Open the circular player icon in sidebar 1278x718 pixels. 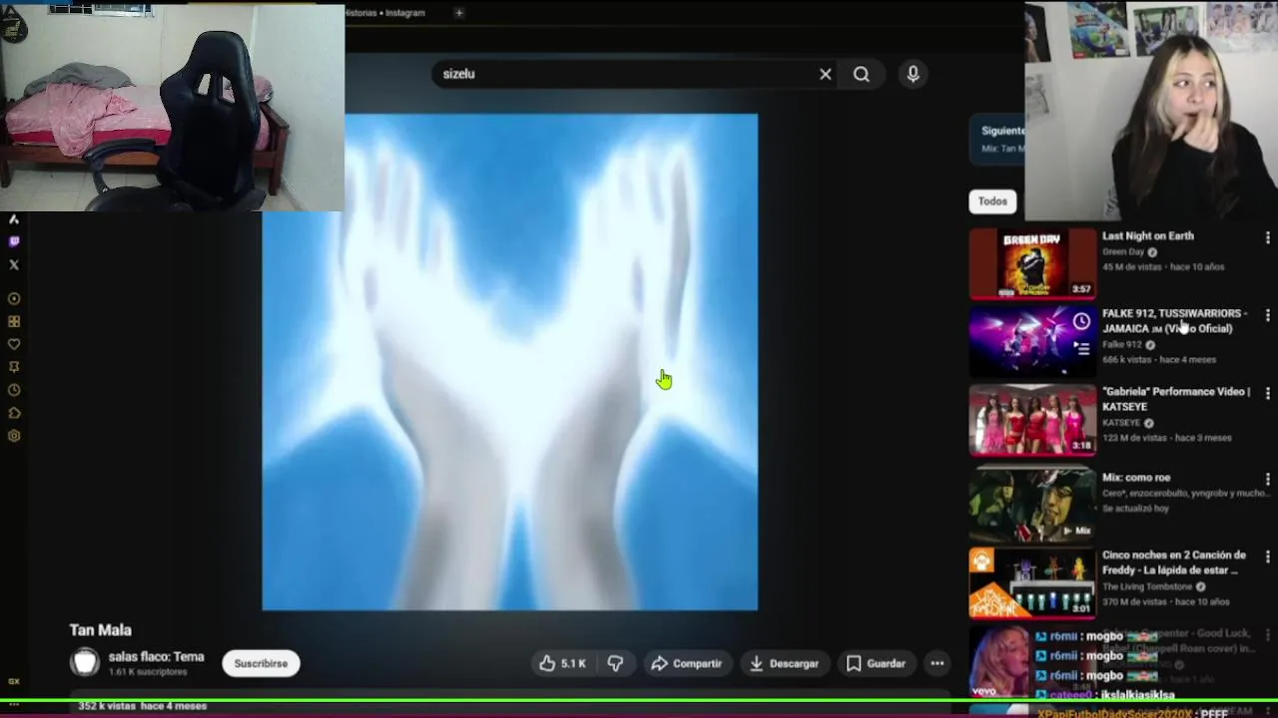coord(14,298)
